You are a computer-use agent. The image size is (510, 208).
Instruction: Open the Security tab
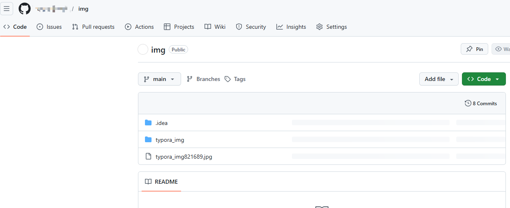pos(251,27)
